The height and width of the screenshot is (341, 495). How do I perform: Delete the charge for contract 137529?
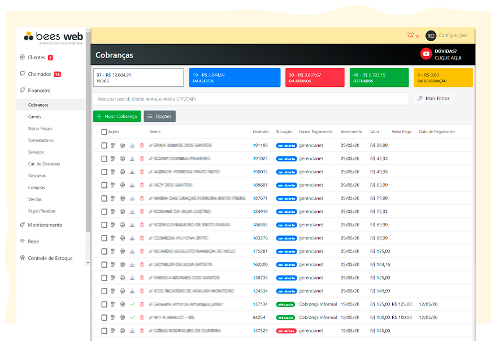(x=142, y=331)
